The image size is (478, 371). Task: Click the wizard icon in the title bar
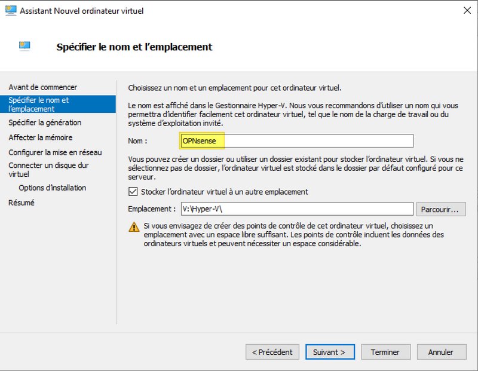(x=11, y=11)
